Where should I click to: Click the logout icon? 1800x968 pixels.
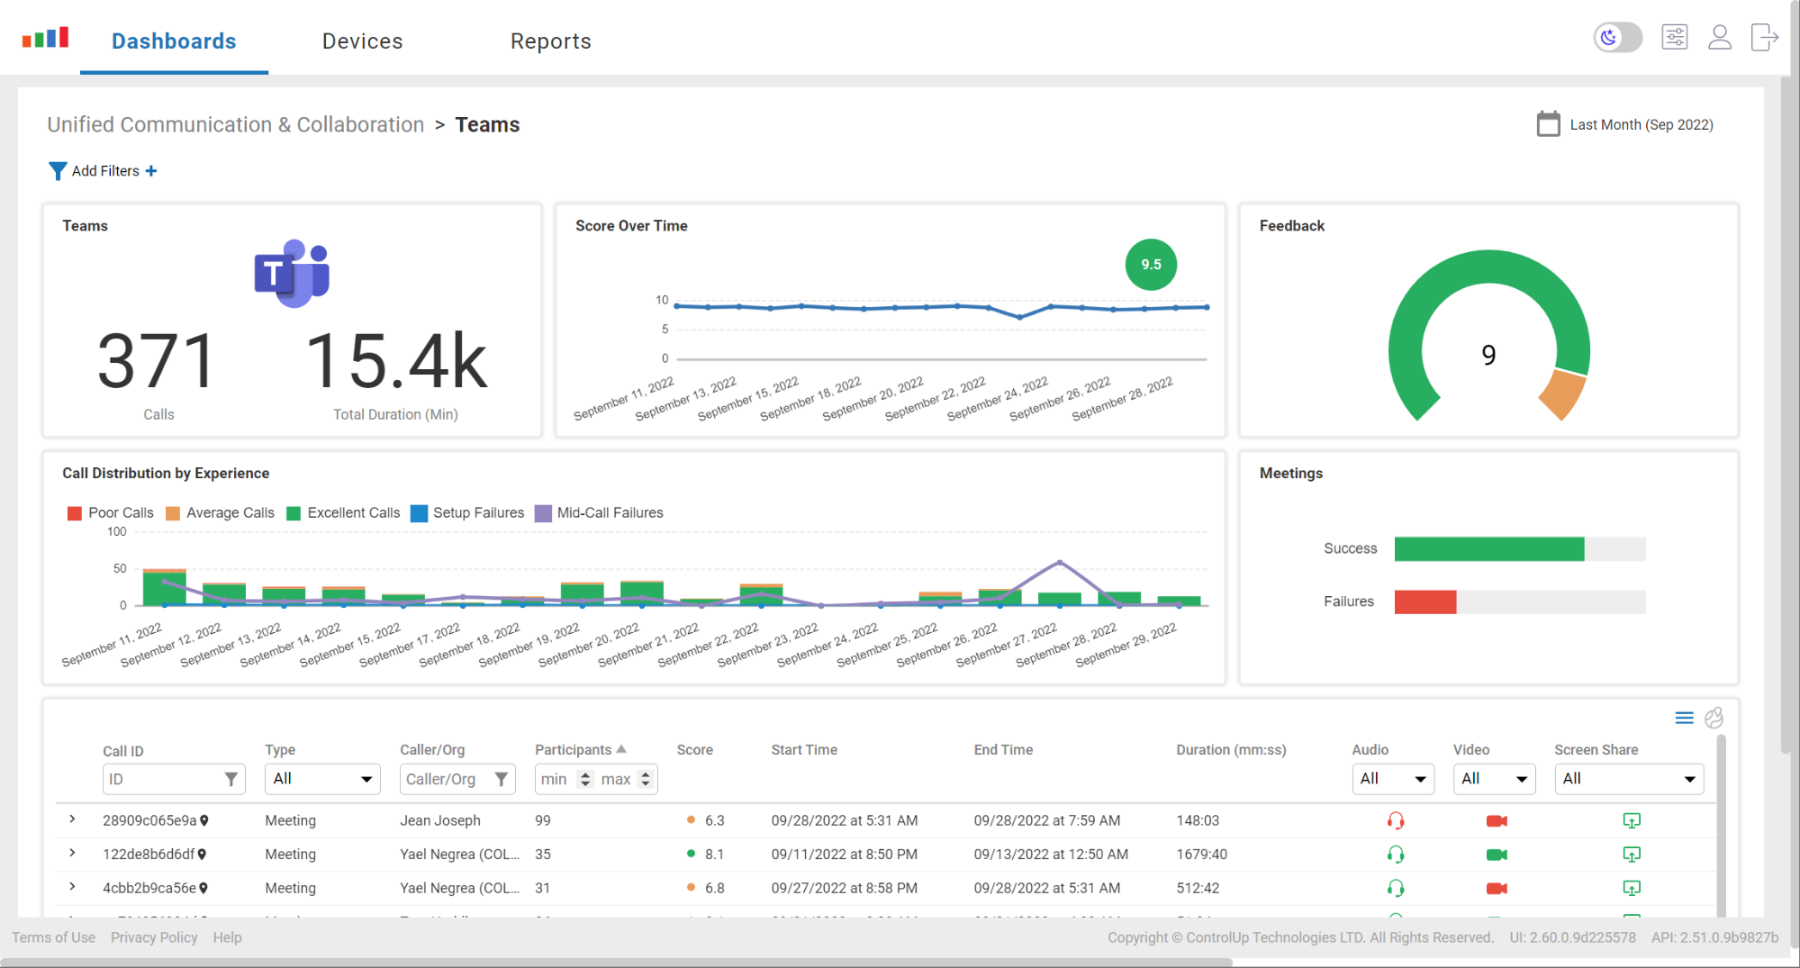pyautogui.click(x=1764, y=38)
